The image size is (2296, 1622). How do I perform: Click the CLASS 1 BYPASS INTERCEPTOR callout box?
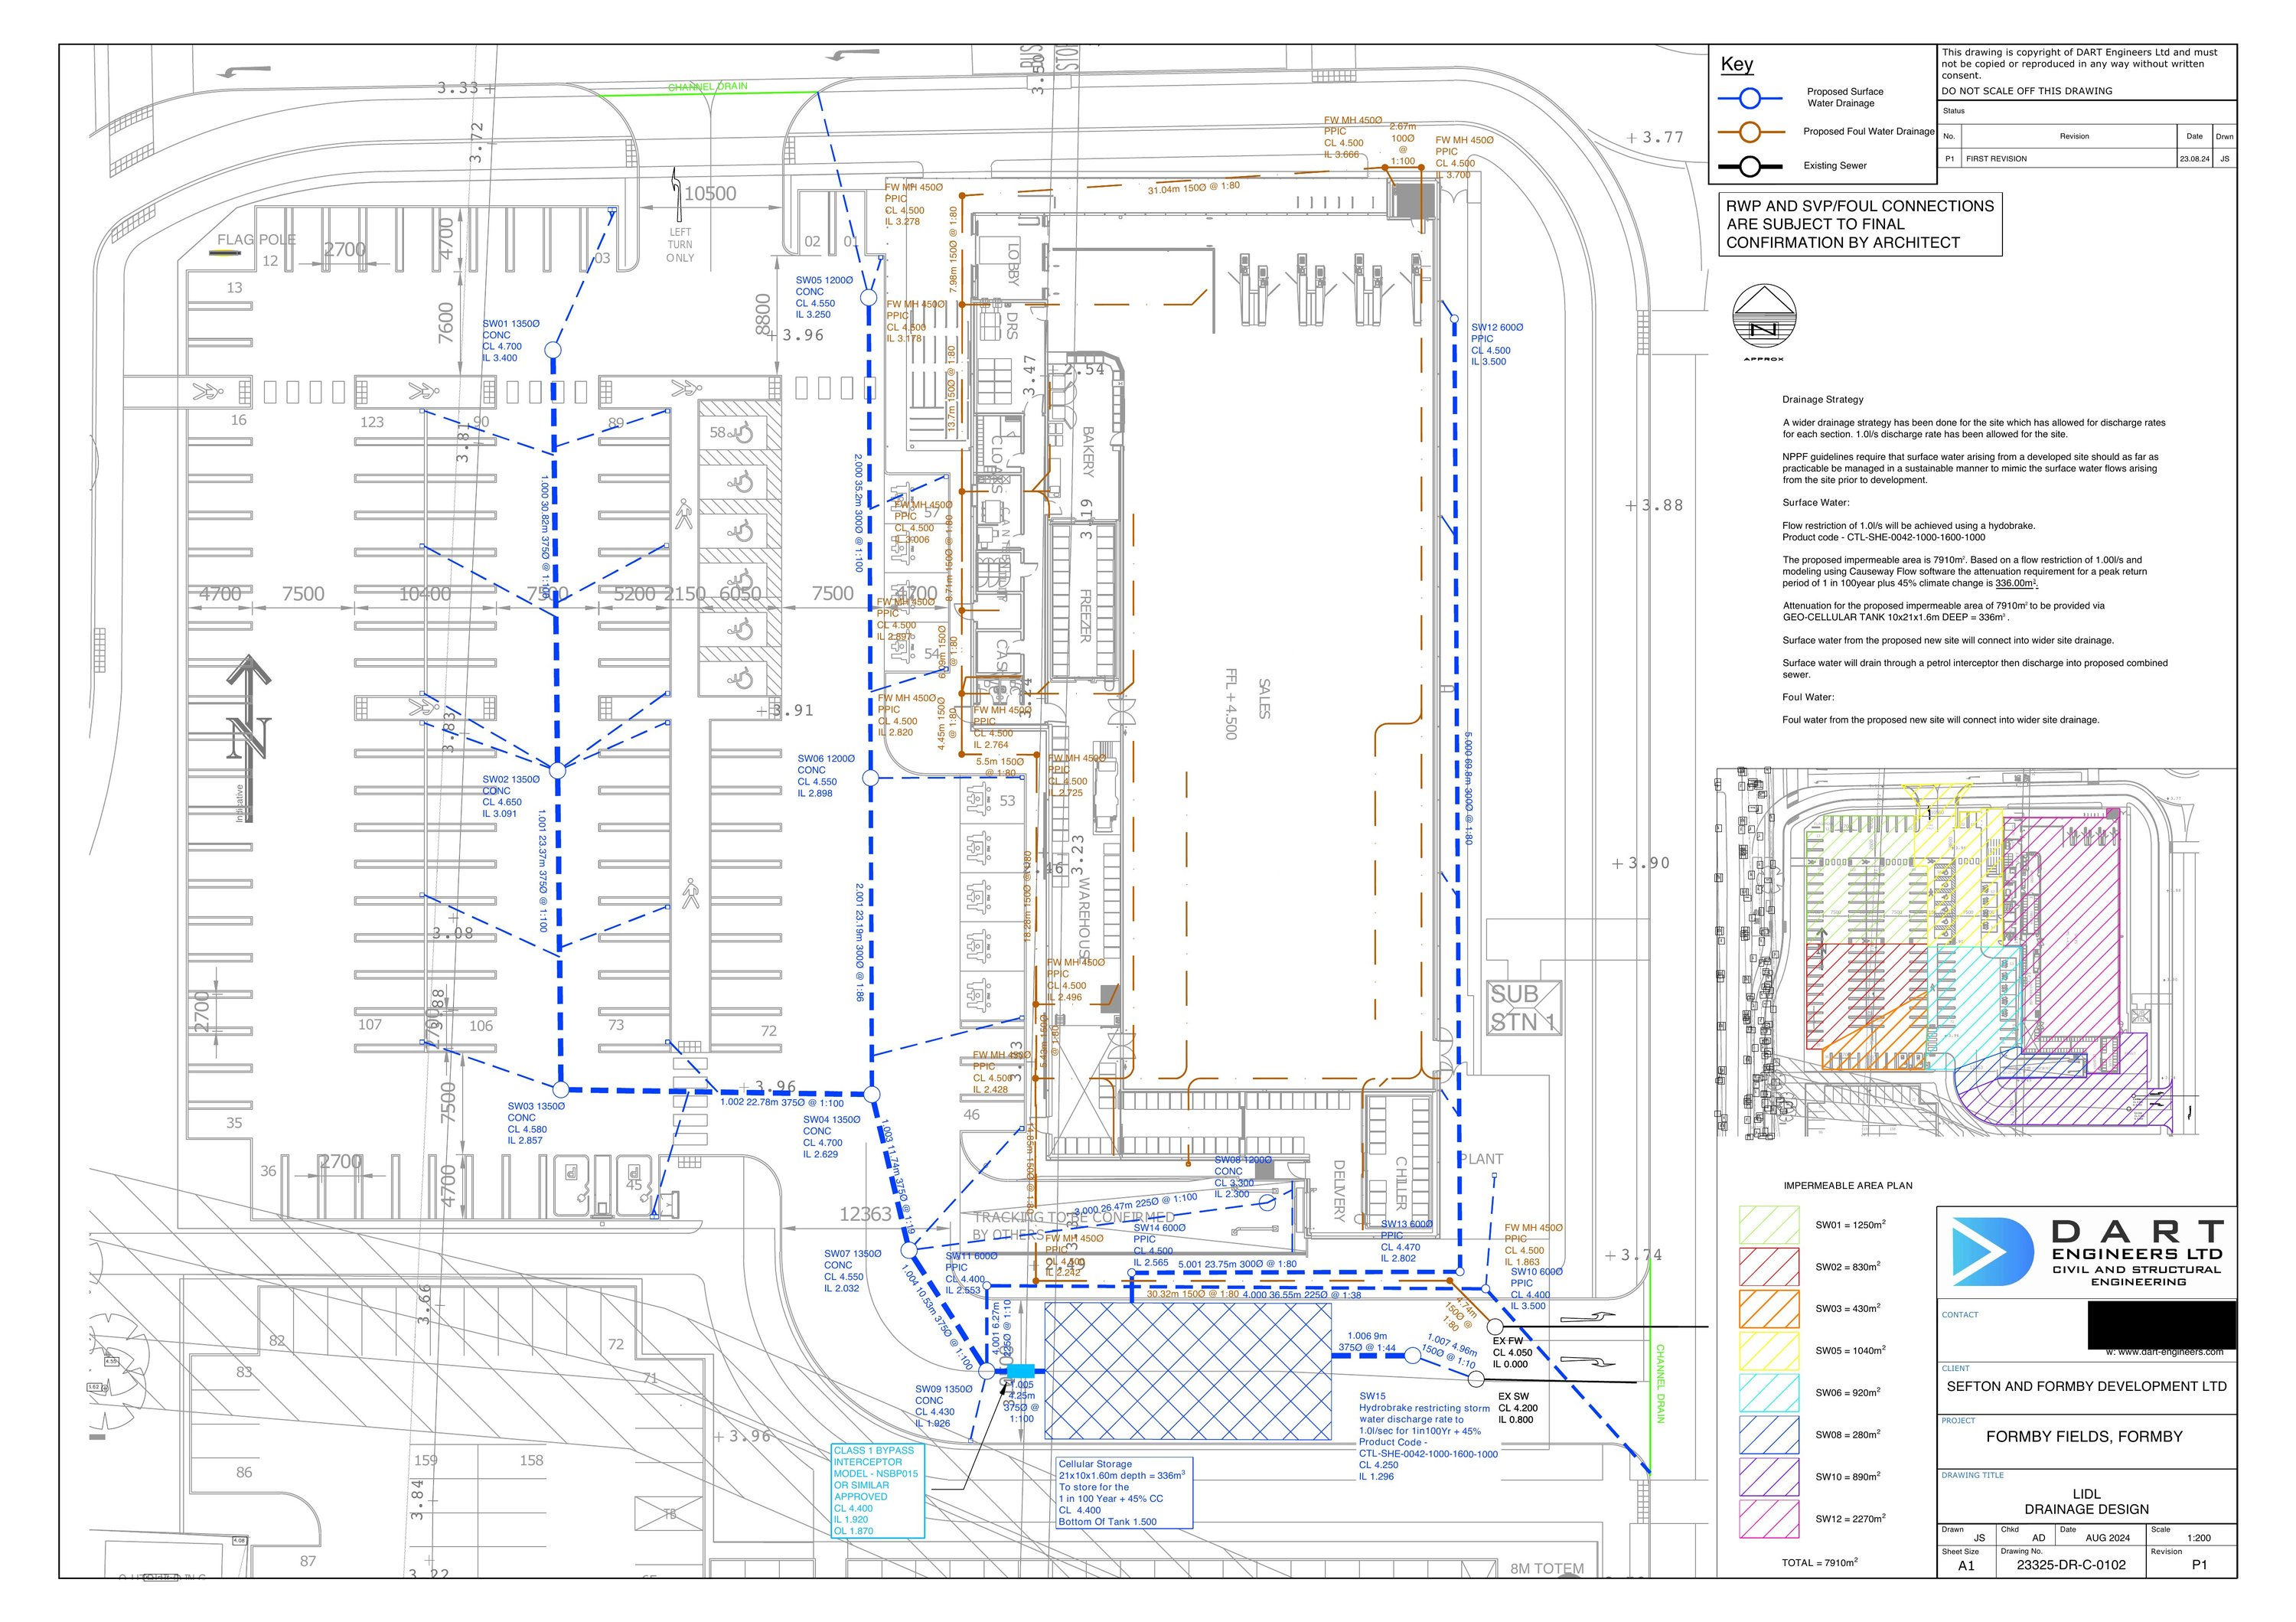877,1490
